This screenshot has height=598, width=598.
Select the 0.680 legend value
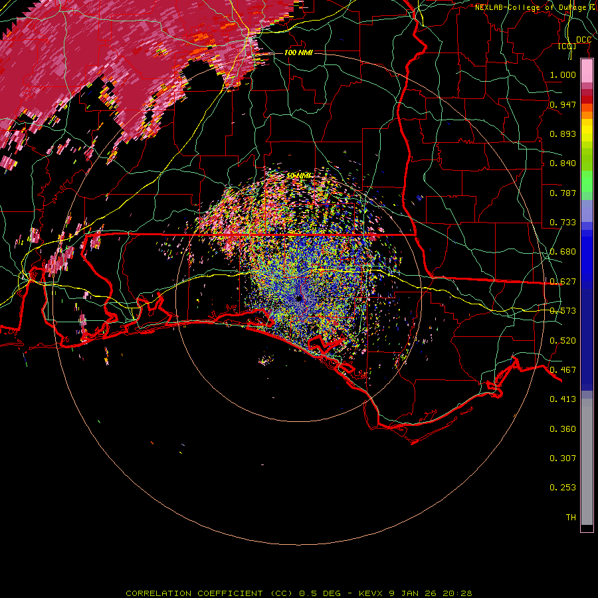[563, 252]
